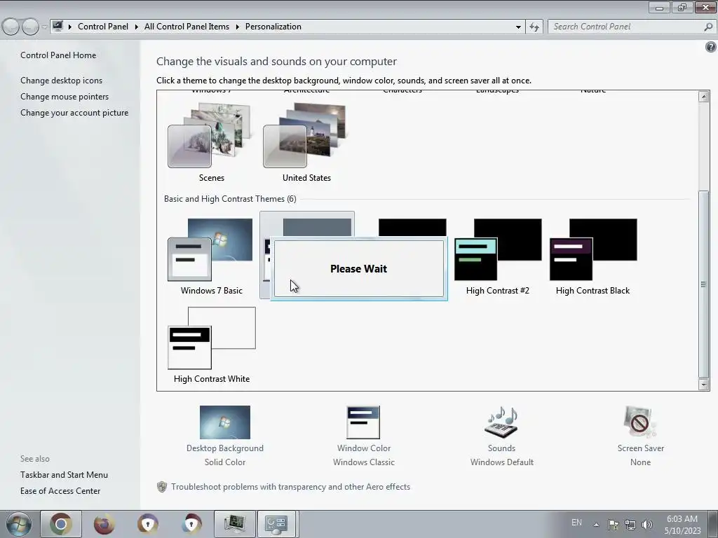The width and height of the screenshot is (718, 538).
Task: Open Control Panel Home link
Action: (x=58, y=55)
